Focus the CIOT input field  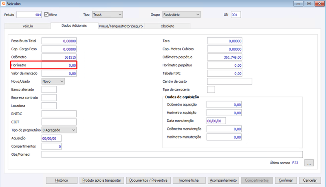tap(59, 122)
